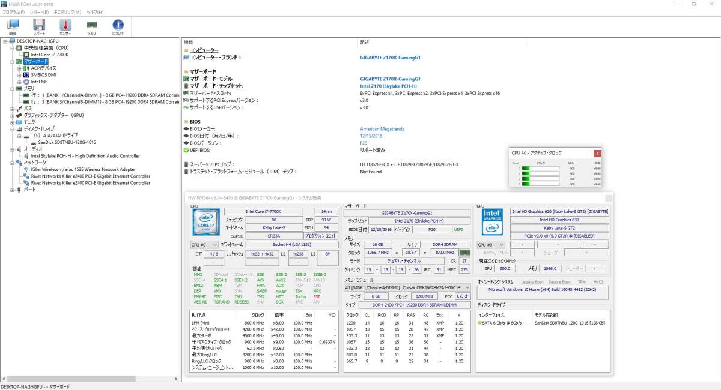Click the Microsoft Windows 10 Home operating system field
721x390 pixels.
543,292
